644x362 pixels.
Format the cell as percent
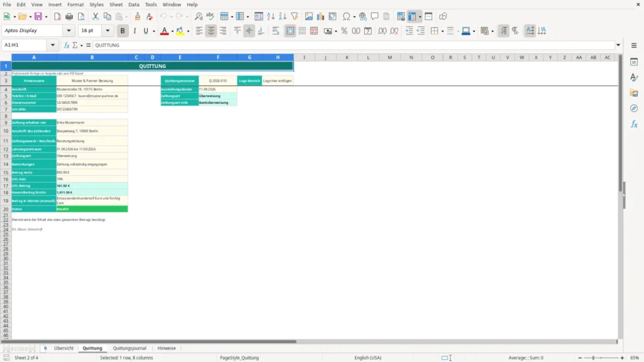(x=344, y=31)
